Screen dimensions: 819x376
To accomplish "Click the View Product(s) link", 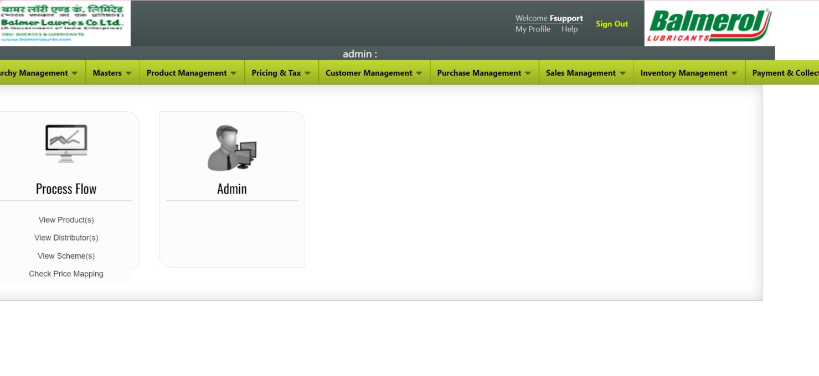I will (66, 220).
